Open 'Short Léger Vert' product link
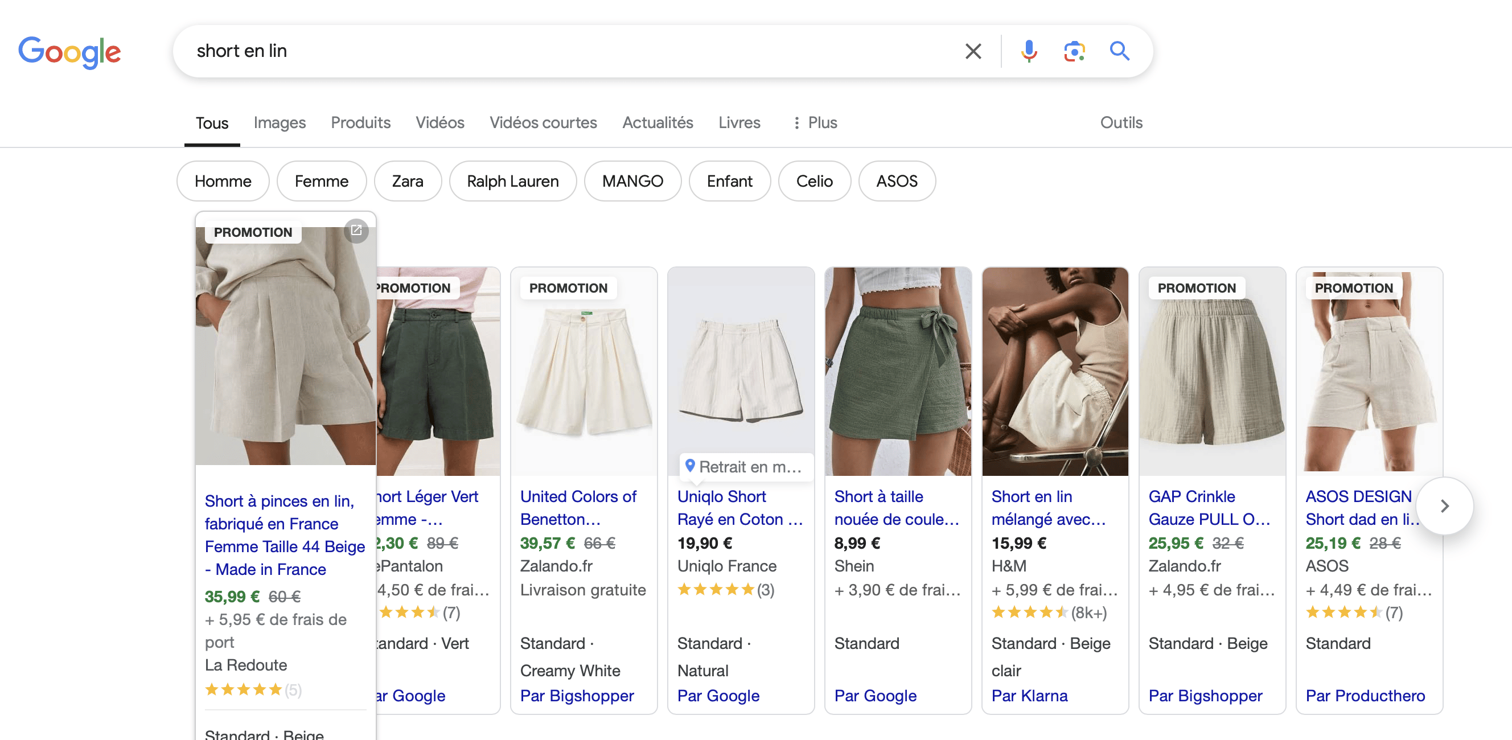Screen dimensions: 1512x740 click(428, 508)
